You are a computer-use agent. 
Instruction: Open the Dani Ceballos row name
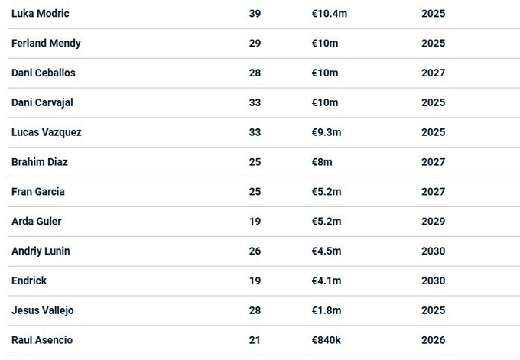(x=43, y=73)
